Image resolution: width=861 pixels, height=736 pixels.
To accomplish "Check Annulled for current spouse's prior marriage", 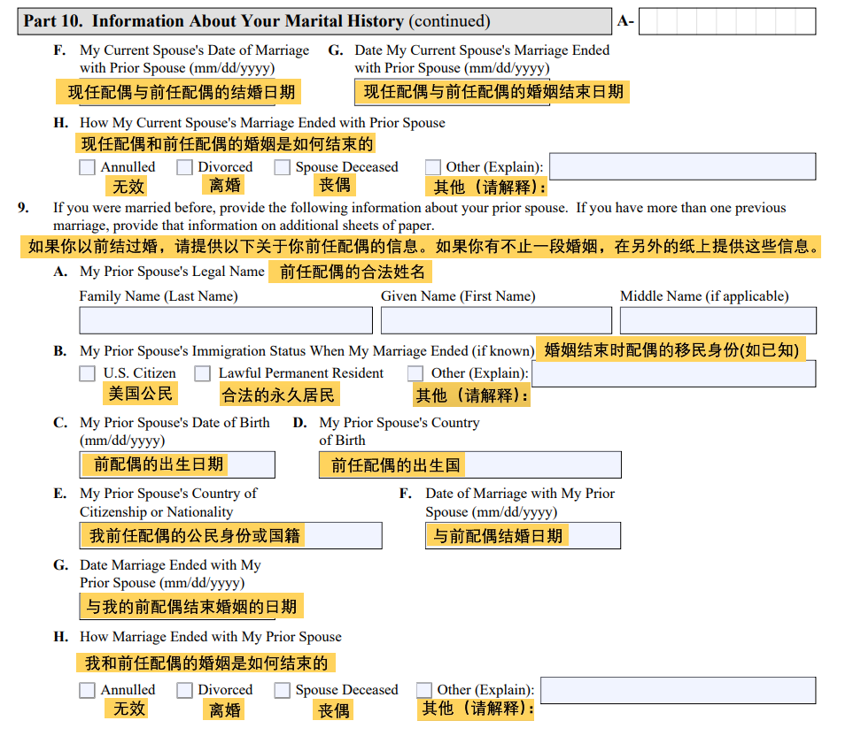I will 87,167.
